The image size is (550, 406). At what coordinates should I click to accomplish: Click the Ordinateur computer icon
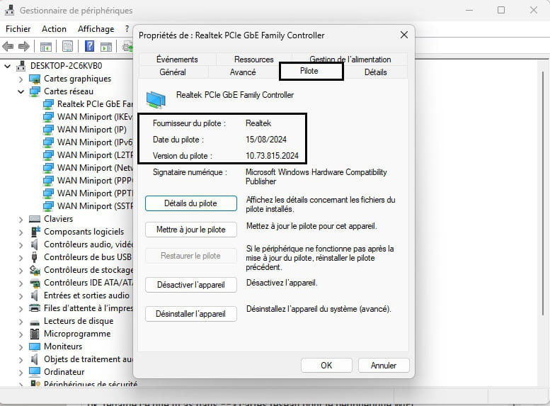35,371
